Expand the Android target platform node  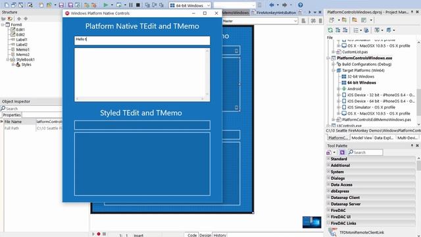338,89
